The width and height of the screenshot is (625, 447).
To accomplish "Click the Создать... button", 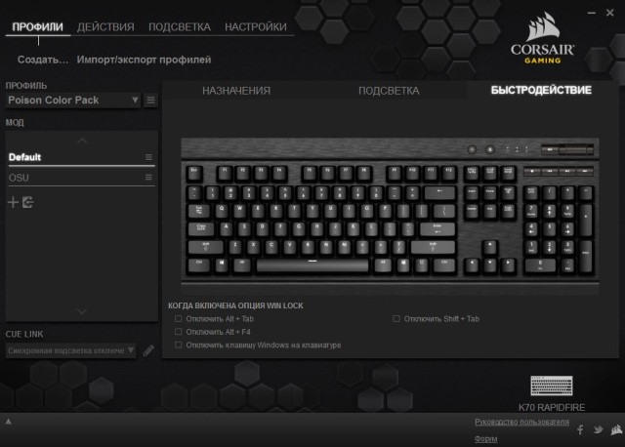I will tap(43, 60).
